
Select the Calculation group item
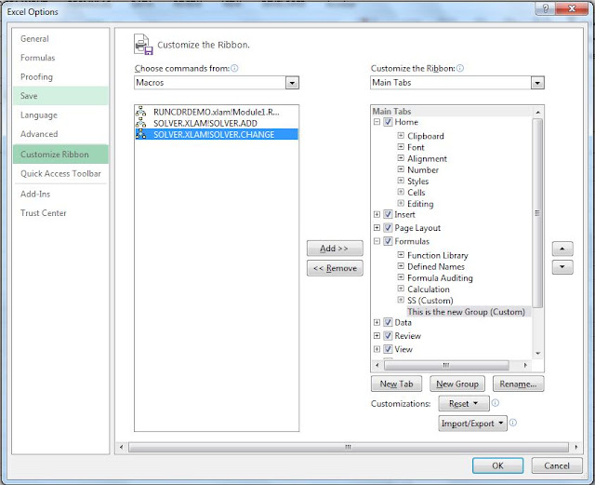(x=428, y=289)
